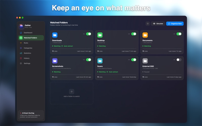202x126 pixels.
Task: Click the teal Scans folder icon
Action: coord(100,61)
